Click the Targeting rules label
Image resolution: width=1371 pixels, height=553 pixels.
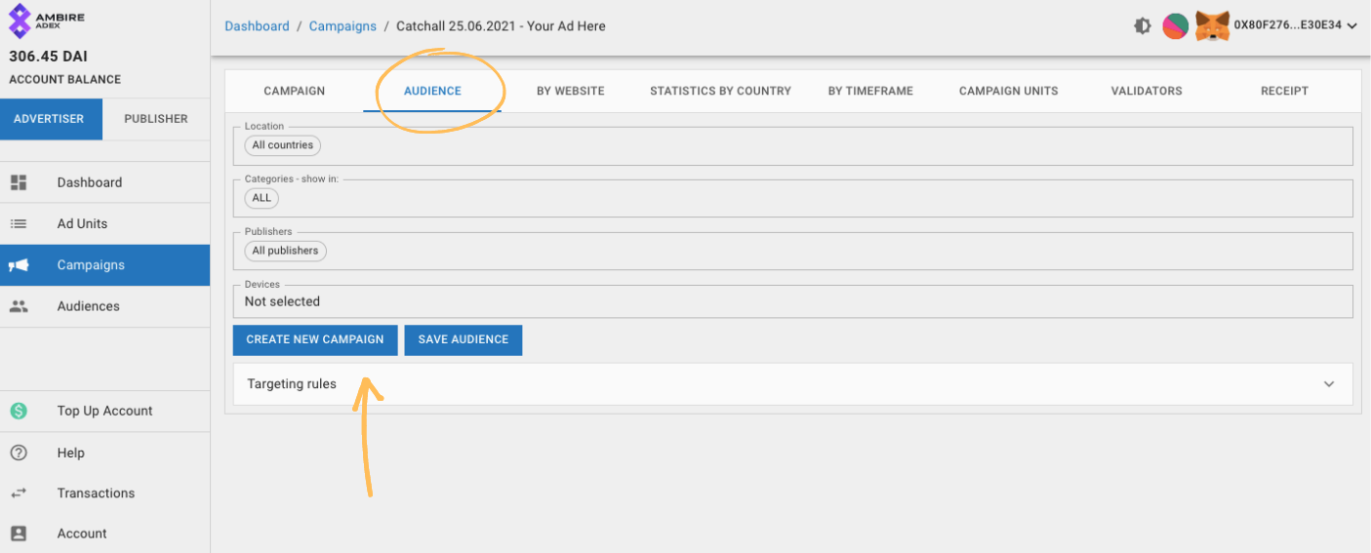(x=292, y=384)
